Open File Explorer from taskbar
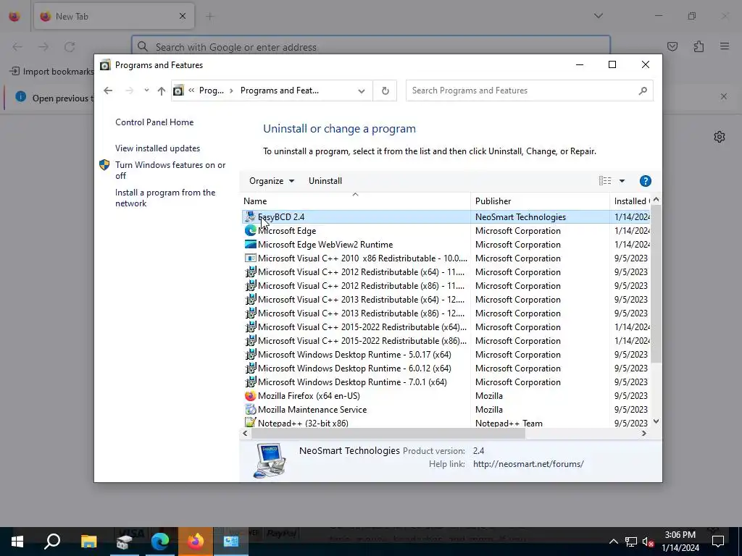The image size is (742, 556). pyautogui.click(x=88, y=542)
